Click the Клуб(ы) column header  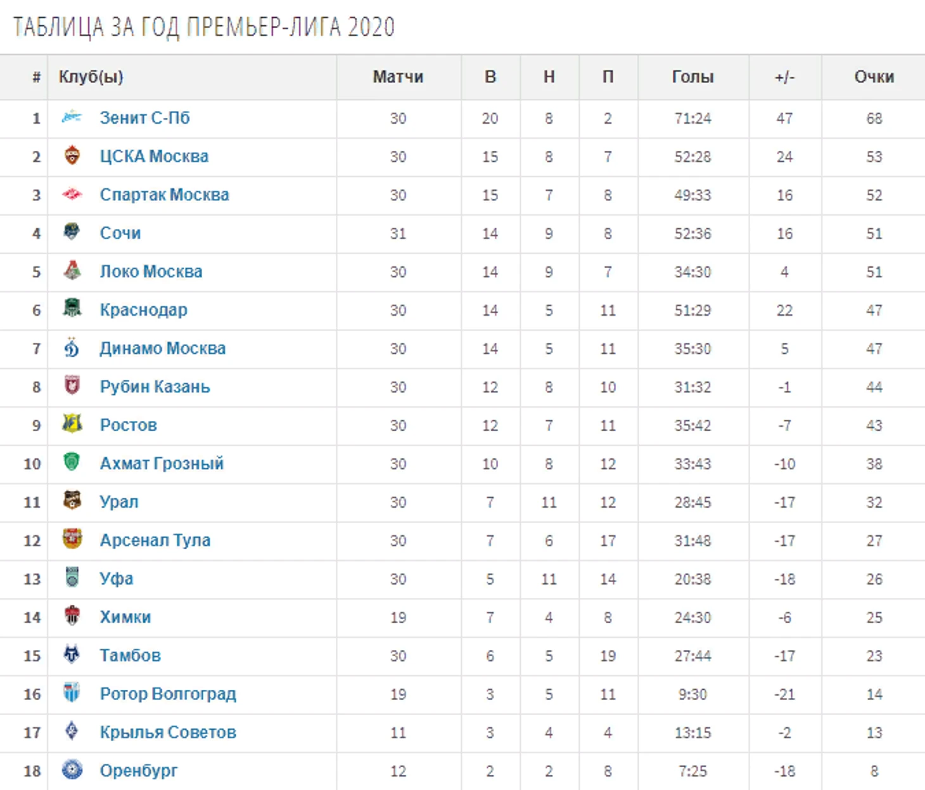coord(91,77)
